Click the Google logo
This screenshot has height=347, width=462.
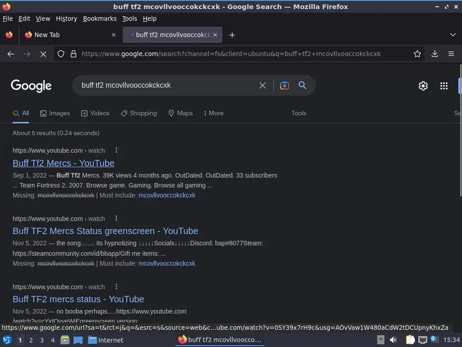point(31,86)
